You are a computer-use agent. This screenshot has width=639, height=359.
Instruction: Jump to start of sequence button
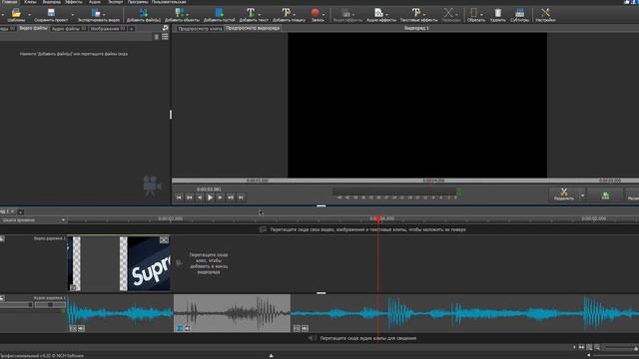click(179, 197)
